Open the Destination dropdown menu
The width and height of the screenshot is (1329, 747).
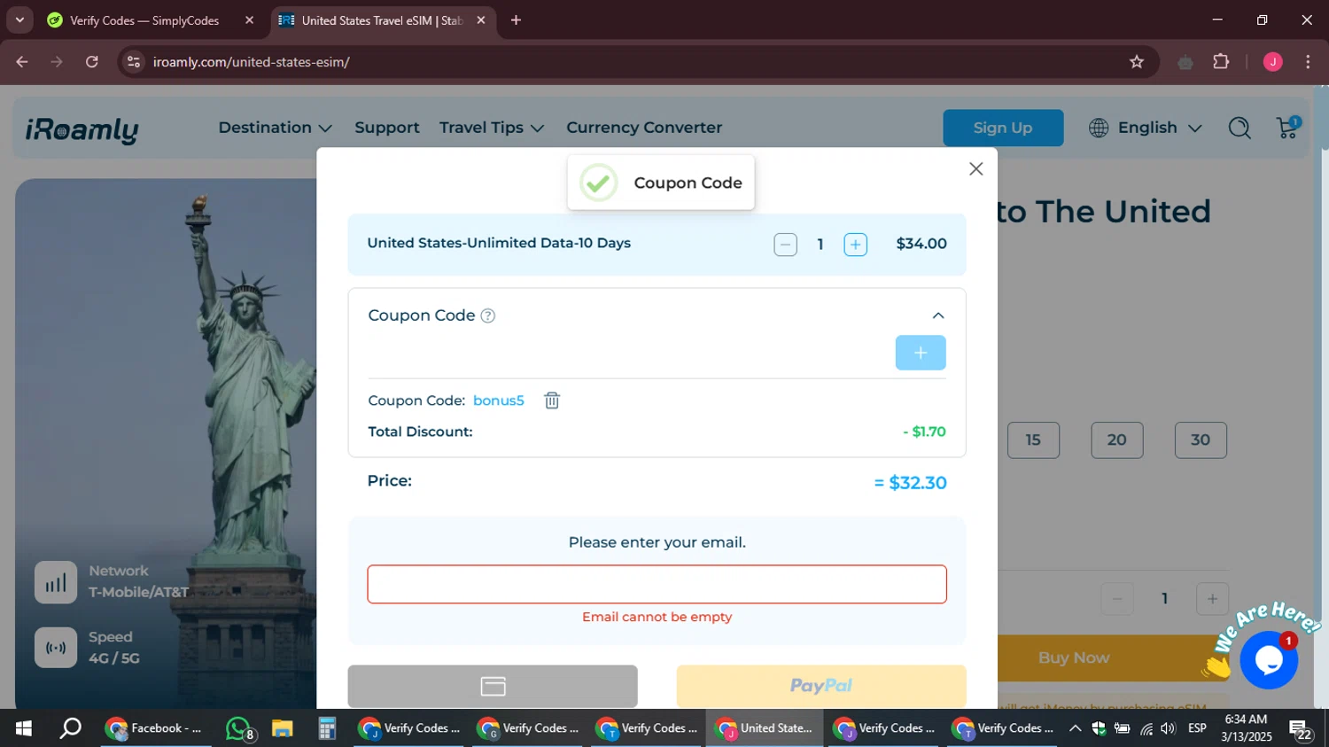275,128
